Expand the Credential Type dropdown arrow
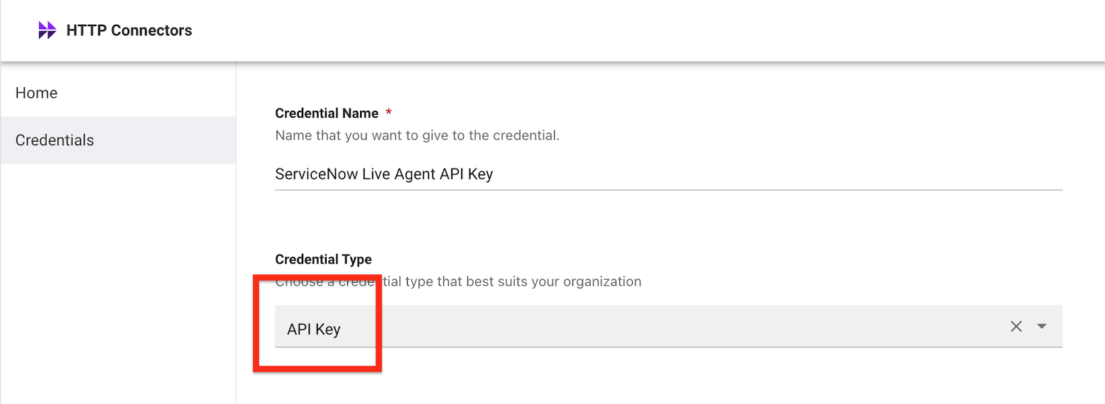The width and height of the screenshot is (1105, 404). pos(1042,327)
